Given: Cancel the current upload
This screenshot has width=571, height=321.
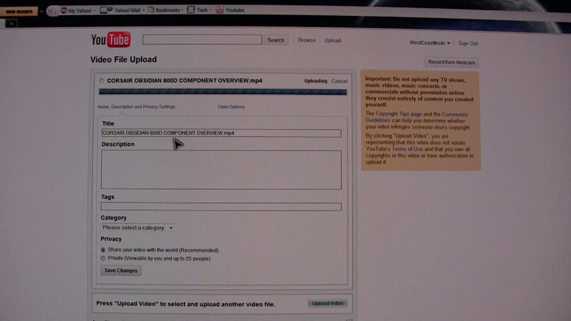Looking at the screenshot, I should tap(339, 81).
